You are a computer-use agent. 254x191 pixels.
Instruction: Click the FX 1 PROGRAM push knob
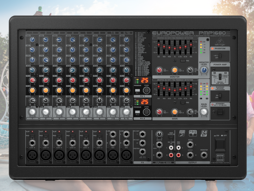[146, 90]
